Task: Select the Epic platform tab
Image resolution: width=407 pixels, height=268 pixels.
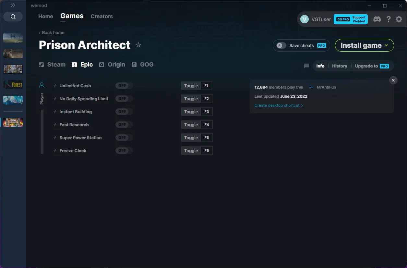Action: tap(83, 65)
